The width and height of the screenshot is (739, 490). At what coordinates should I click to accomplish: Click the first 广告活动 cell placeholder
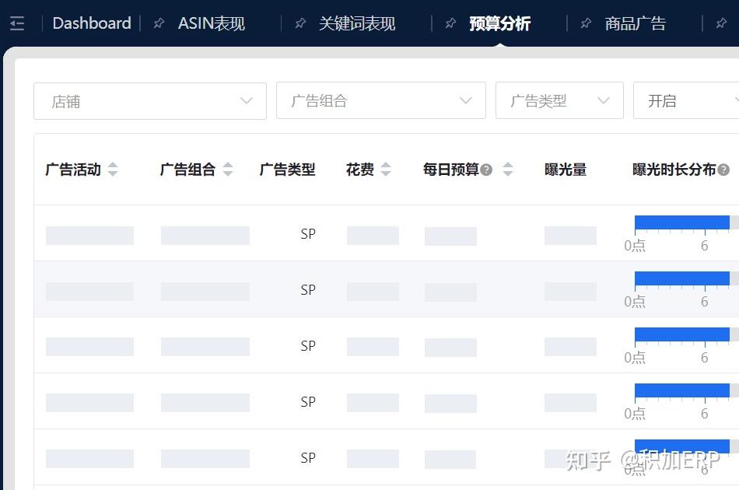(89, 235)
